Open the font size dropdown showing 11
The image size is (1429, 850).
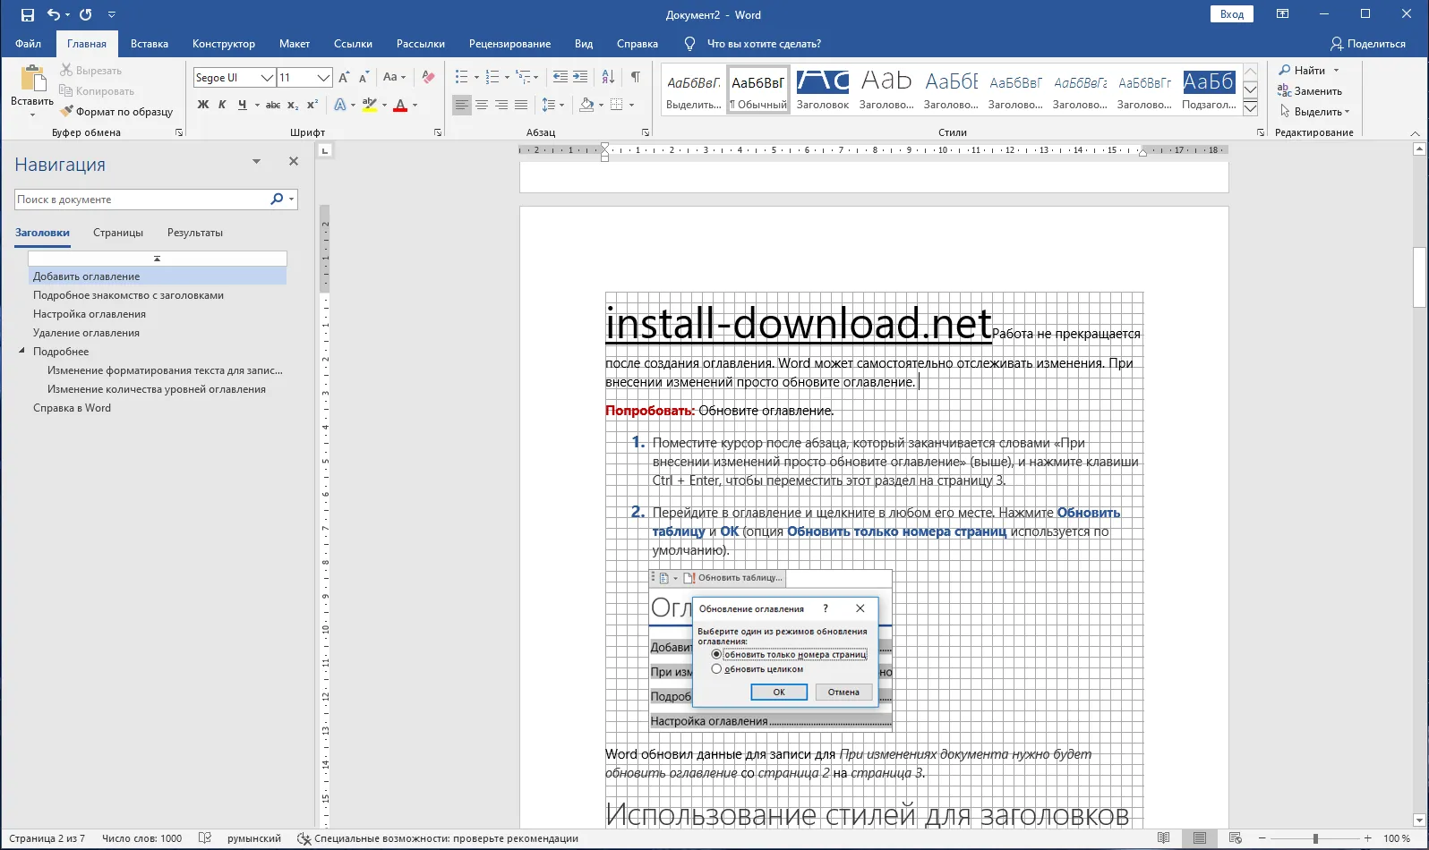[x=323, y=78]
